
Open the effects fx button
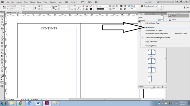[117, 6]
